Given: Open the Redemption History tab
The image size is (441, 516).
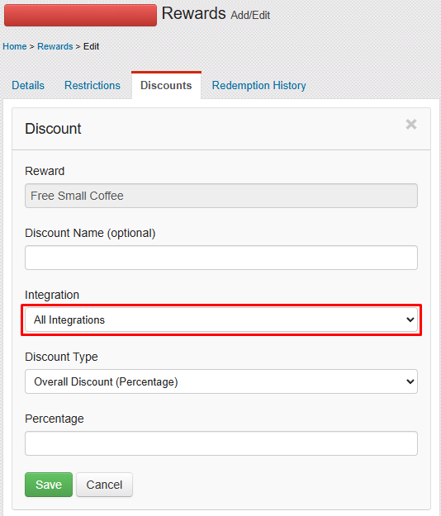Looking at the screenshot, I should [259, 86].
